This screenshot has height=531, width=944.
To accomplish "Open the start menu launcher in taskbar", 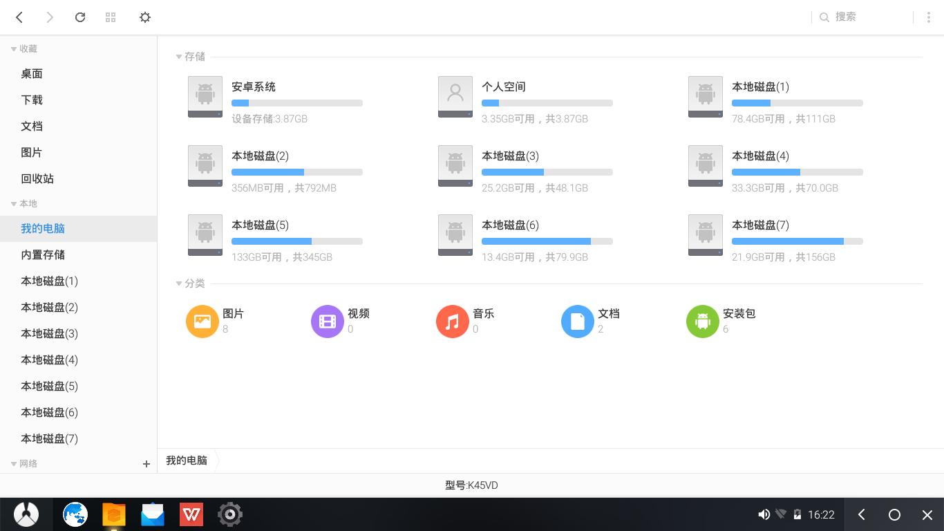I will pyautogui.click(x=26, y=514).
